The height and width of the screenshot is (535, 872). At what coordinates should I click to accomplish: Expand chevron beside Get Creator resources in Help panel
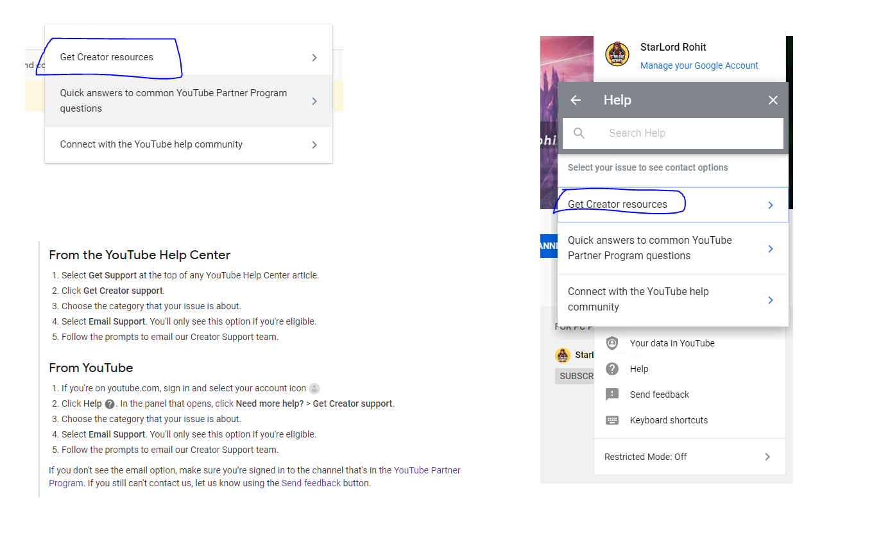(x=771, y=205)
